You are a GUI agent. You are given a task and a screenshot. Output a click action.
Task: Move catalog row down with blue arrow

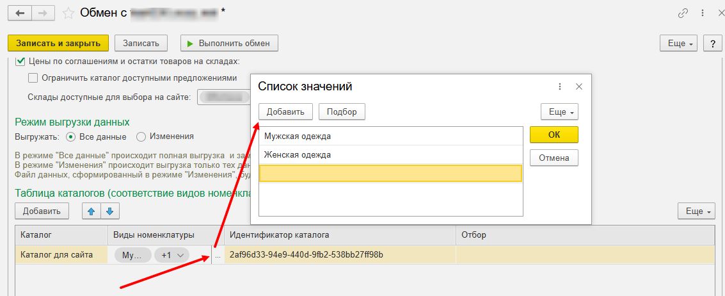[109, 211]
